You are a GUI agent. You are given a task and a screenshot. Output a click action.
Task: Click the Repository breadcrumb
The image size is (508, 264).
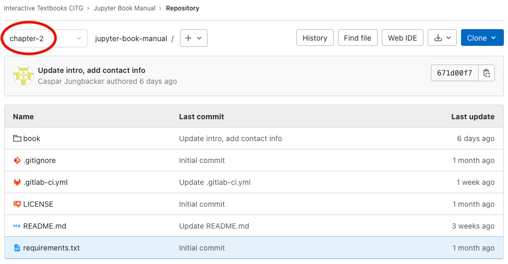183,8
